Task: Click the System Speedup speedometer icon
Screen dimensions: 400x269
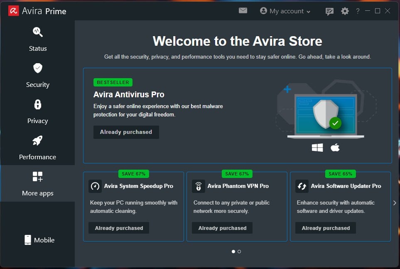Action: [x=95, y=186]
